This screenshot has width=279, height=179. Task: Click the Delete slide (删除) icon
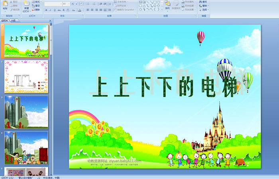(36, 10)
